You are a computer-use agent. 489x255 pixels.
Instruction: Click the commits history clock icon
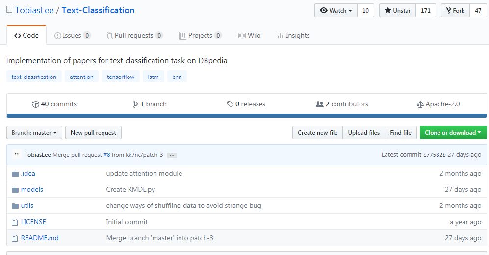coord(35,104)
